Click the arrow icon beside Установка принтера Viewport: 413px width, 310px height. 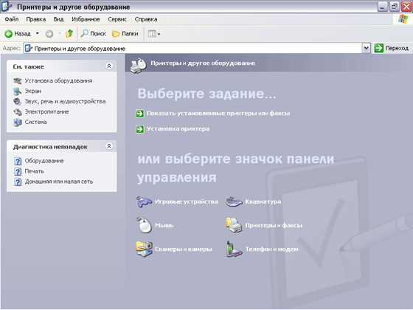tap(140, 129)
